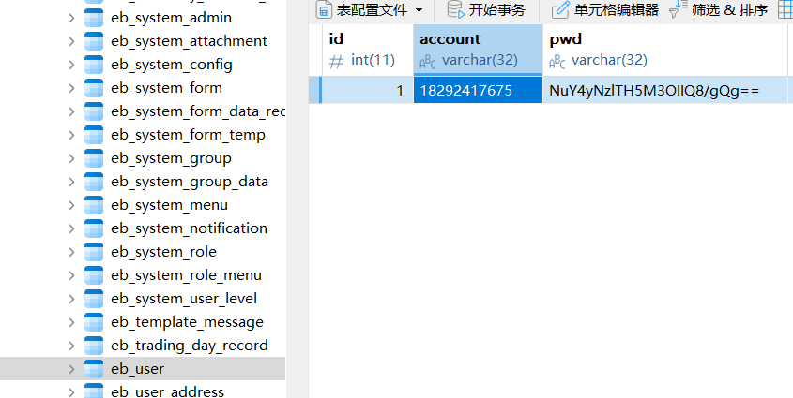Screen dimensions: 793x398
Task: Select the account column header
Action: tap(478, 50)
